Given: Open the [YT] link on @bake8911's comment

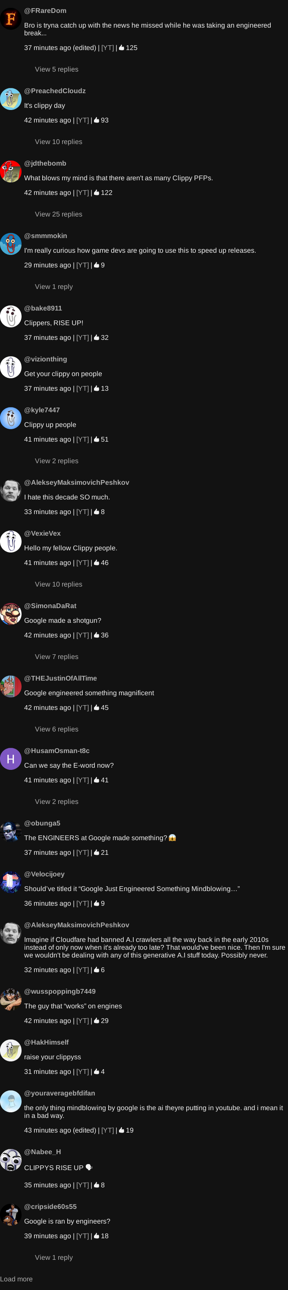Looking at the screenshot, I should [83, 338].
